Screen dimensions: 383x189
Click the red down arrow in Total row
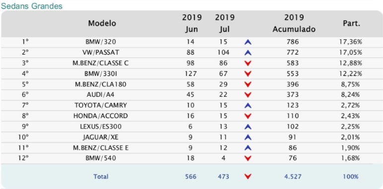[x=248, y=177]
